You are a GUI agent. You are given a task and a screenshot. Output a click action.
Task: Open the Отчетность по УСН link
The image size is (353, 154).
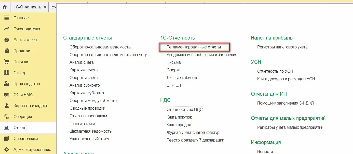click(275, 71)
